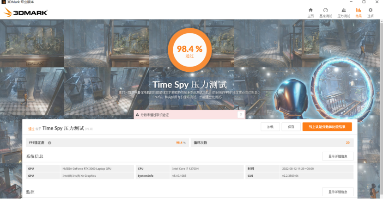Click the Load (加载) button

click(270, 127)
